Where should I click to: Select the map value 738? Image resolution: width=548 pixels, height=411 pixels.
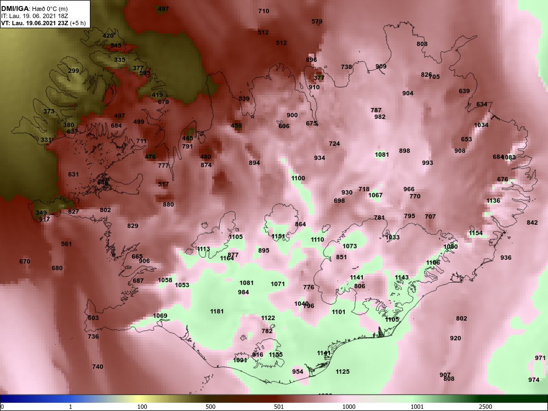tap(346, 67)
